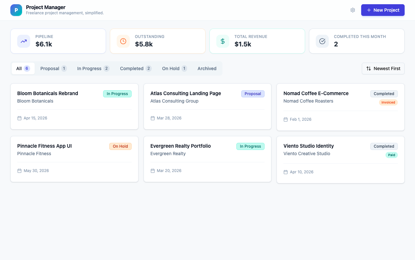Click the Bloom Botanicals client name

coord(35,101)
